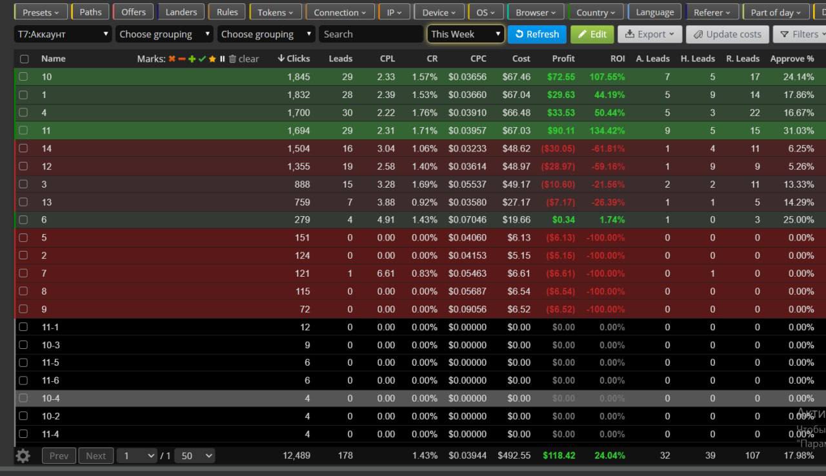Apply the green plus mark
Viewport: 826px width, 476px height.
click(192, 59)
